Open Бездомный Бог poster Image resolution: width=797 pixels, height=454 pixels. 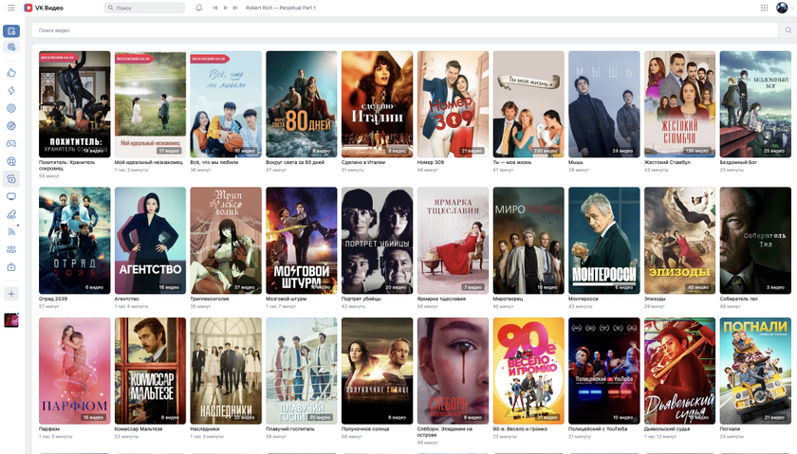tap(755, 104)
